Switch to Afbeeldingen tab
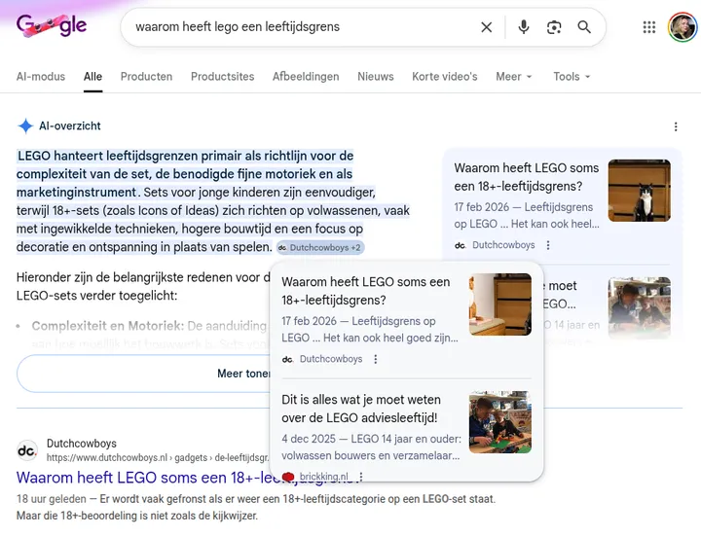The width and height of the screenshot is (701, 536). tap(306, 77)
